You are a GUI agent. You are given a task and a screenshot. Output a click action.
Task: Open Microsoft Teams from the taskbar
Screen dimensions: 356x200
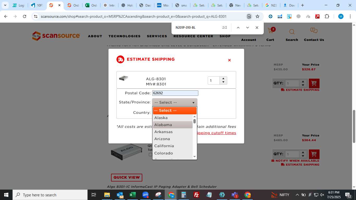(235, 195)
